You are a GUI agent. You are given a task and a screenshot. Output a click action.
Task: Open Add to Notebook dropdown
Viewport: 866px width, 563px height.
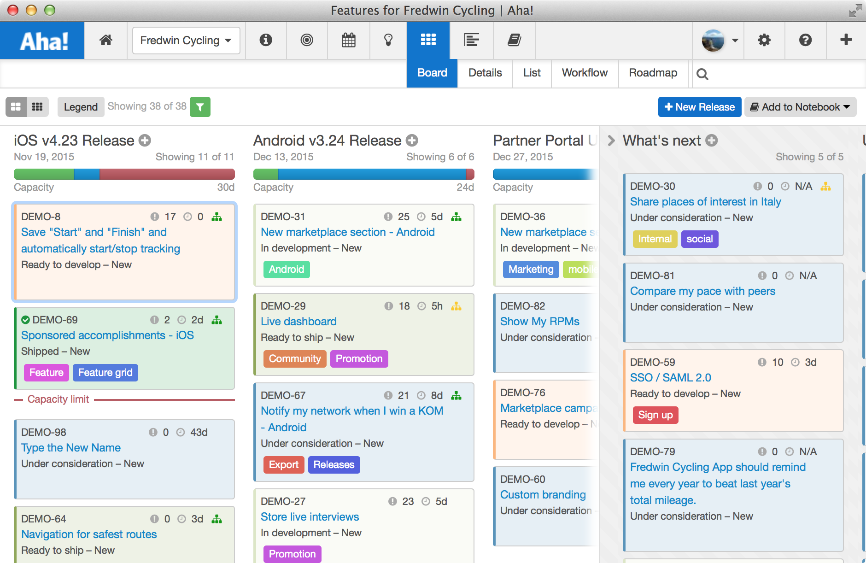(x=801, y=107)
